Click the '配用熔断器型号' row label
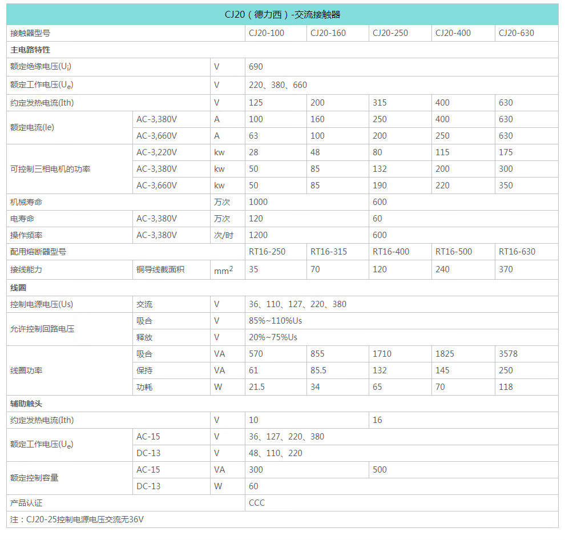 click(38, 252)
